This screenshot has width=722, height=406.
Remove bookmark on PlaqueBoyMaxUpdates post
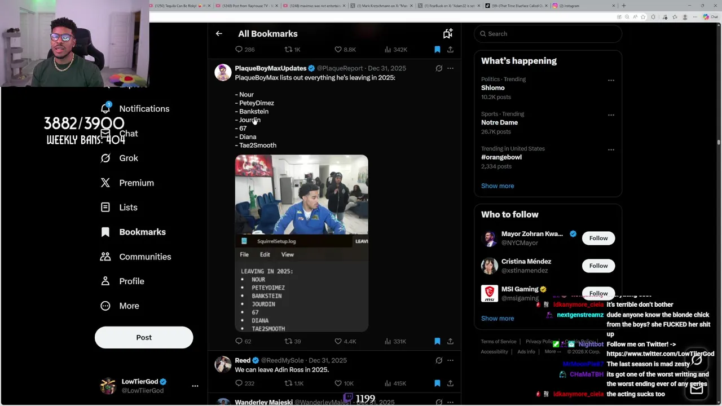coord(437,341)
